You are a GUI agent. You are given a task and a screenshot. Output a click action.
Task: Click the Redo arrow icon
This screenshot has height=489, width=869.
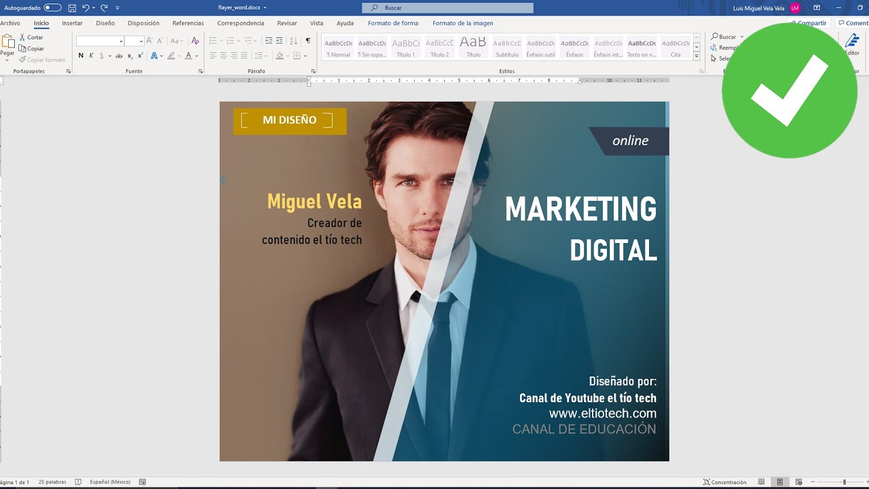[x=104, y=7]
